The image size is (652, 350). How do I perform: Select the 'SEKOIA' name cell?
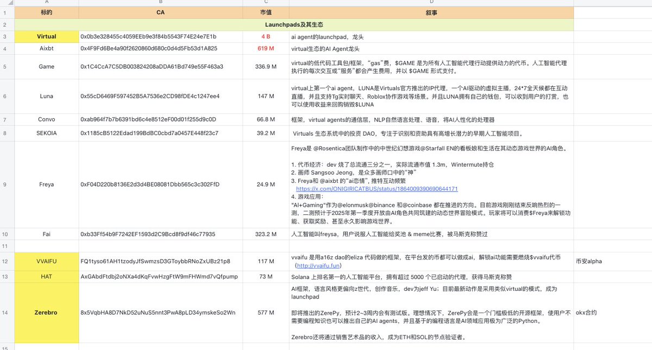47,133
